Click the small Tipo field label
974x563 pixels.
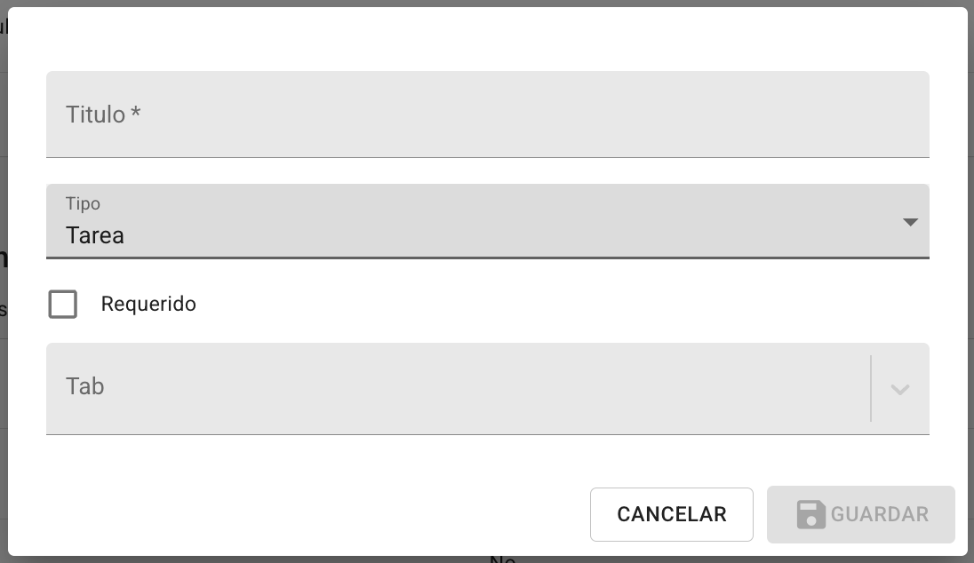tap(83, 204)
